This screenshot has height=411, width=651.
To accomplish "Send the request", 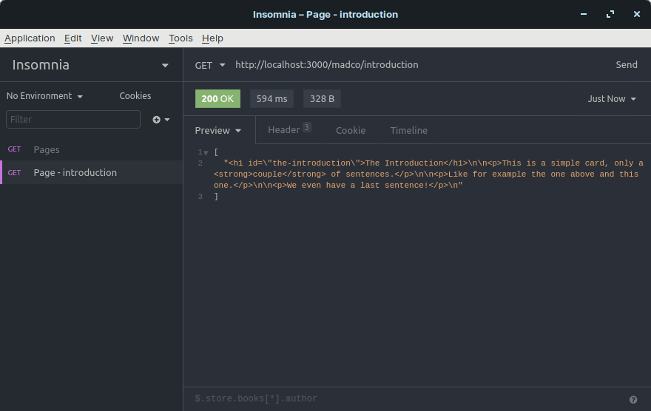I will coord(627,65).
